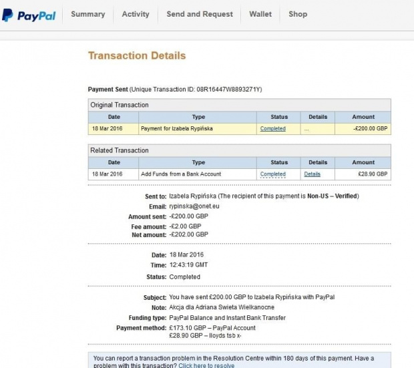
Task: Click the note 'Akcja dla Adriana Swieta Wielkanocne'
Action: coord(222,307)
